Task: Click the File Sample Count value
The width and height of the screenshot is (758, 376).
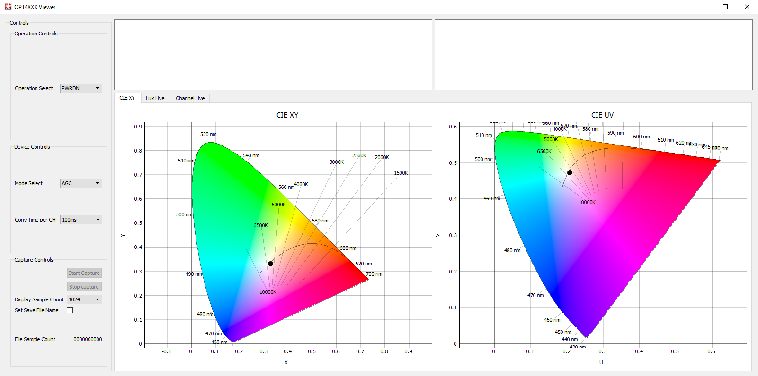Action: tap(88, 339)
